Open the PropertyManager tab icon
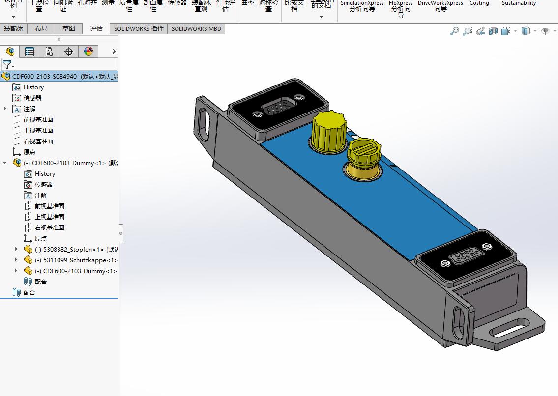Image resolution: width=558 pixels, height=396 pixels. (29, 52)
